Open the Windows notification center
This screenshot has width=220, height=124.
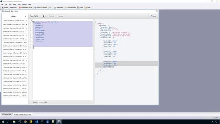point(216,122)
